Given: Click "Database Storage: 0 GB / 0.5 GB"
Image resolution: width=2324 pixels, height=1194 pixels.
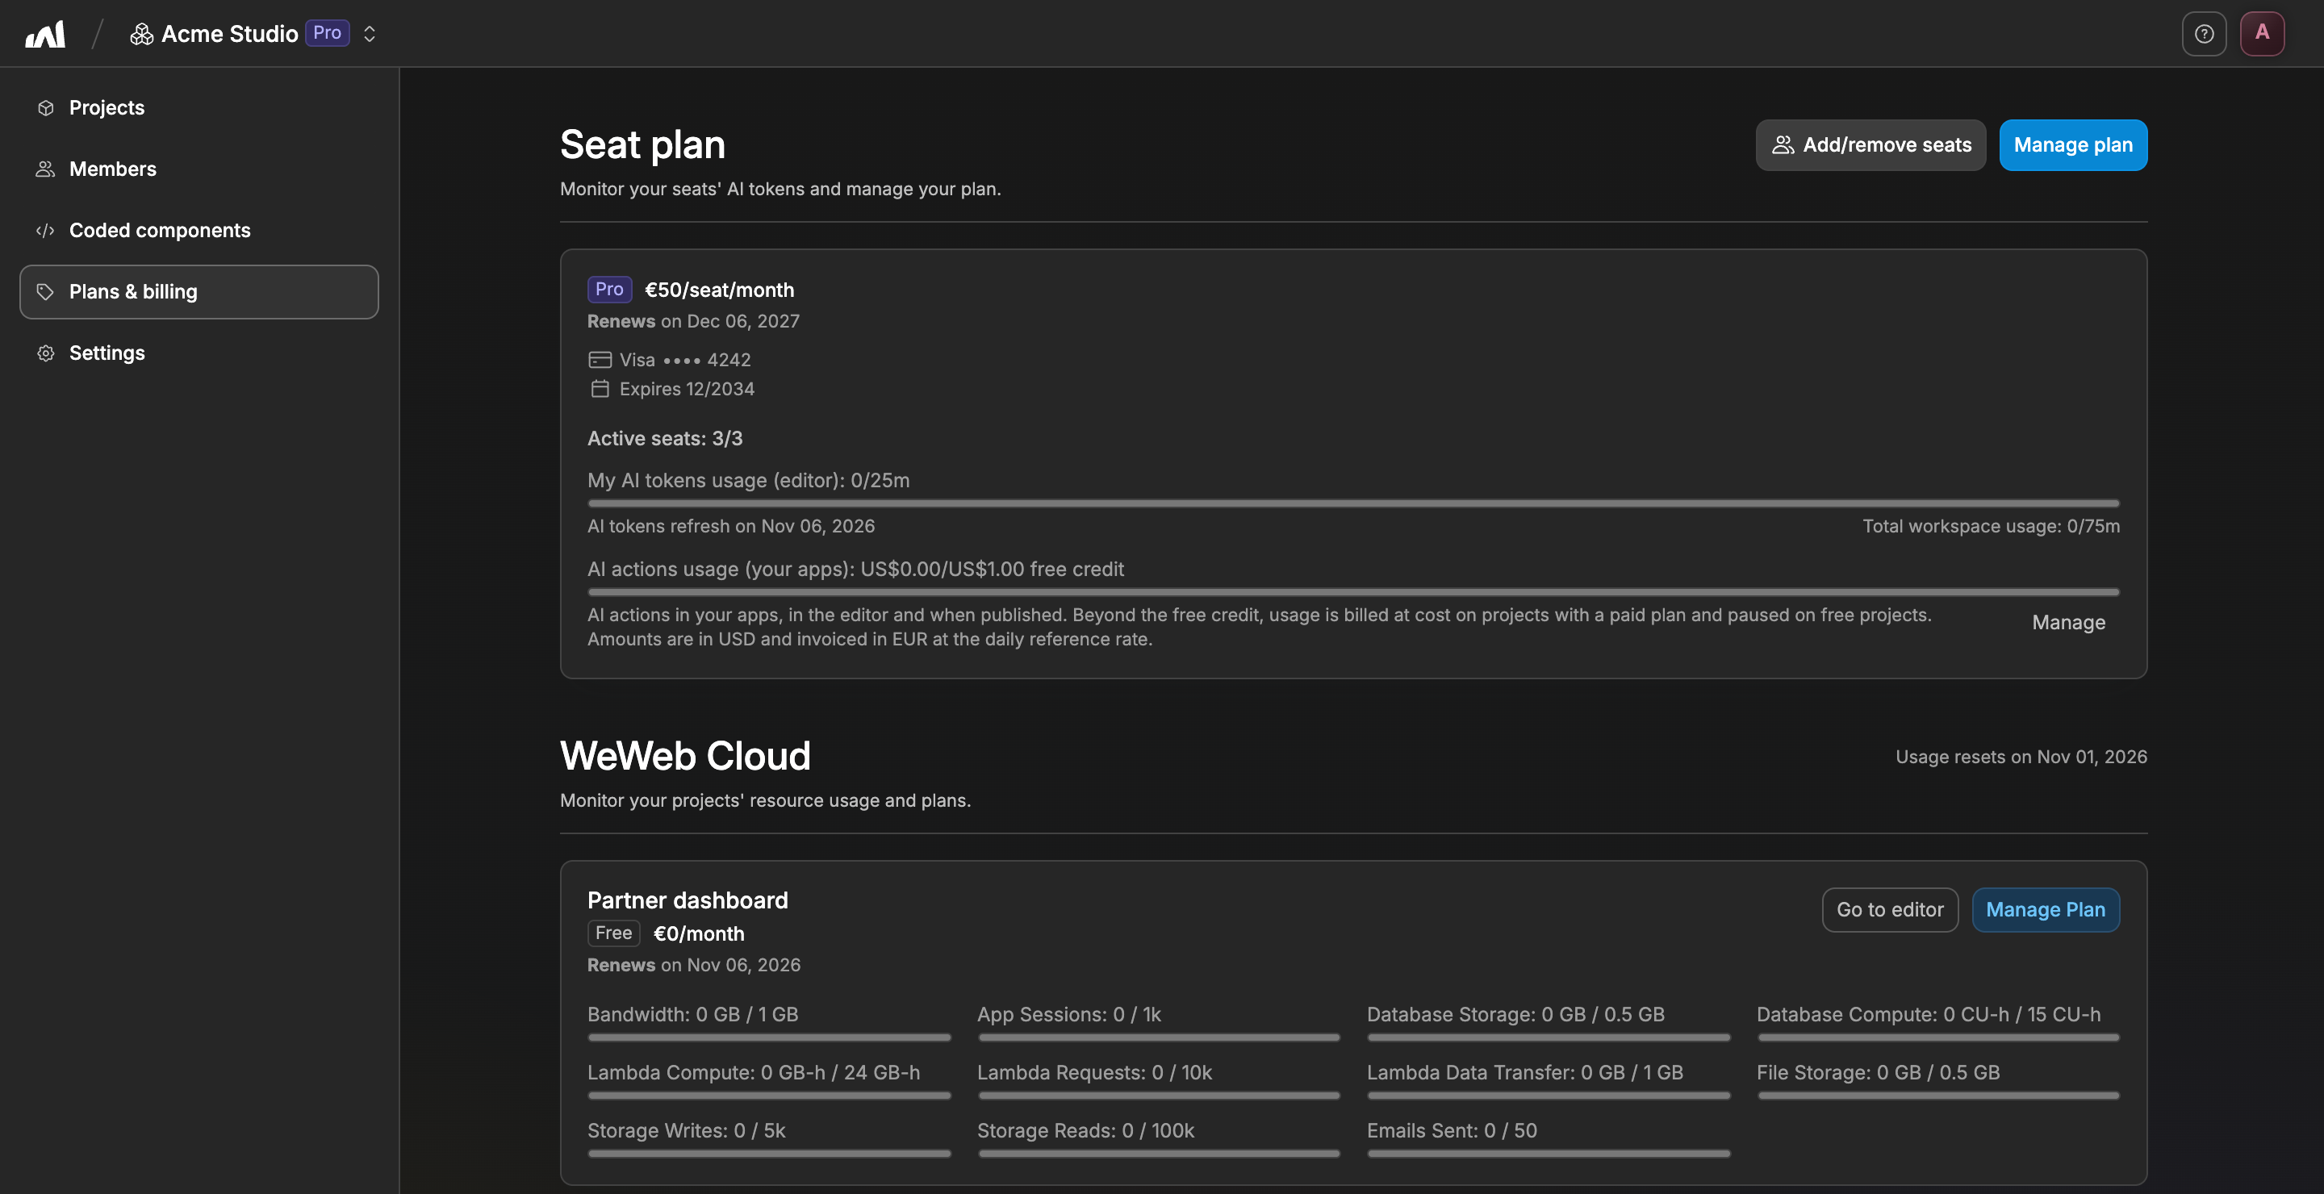Looking at the screenshot, I should (x=1515, y=1015).
